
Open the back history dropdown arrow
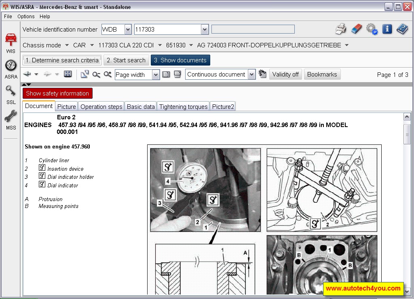pos(36,74)
